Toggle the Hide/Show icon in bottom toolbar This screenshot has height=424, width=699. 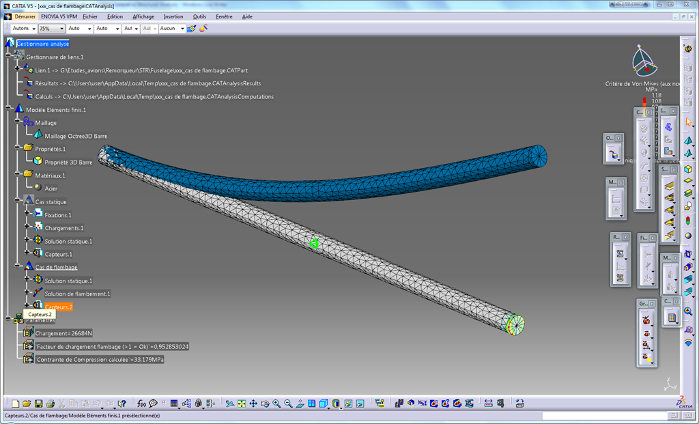pyautogui.click(x=348, y=404)
